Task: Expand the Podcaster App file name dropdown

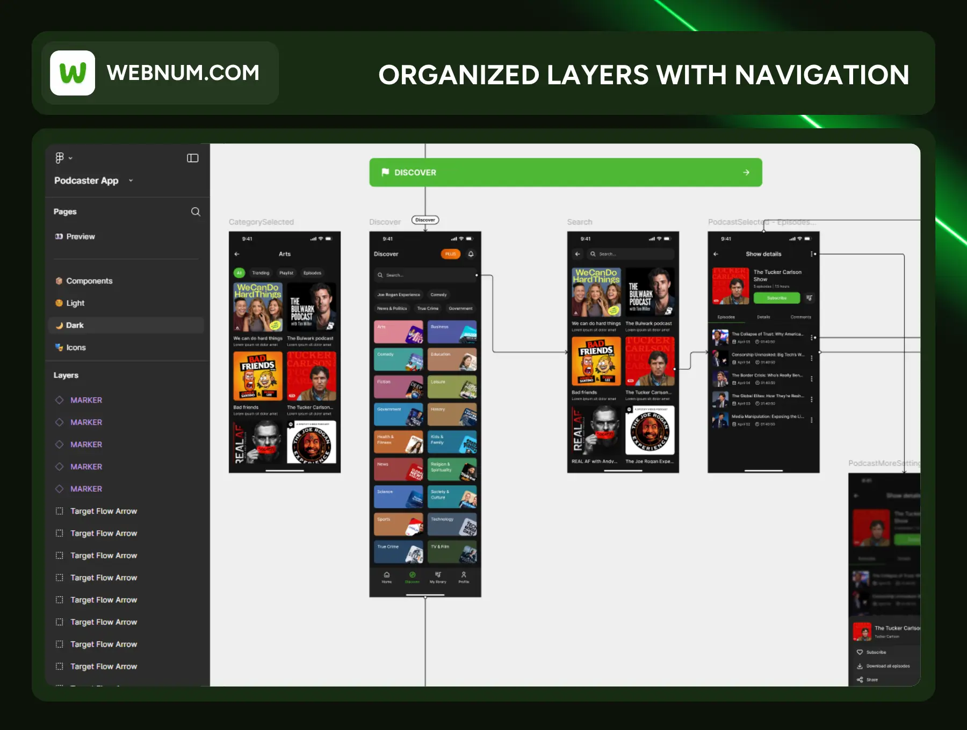Action: click(131, 181)
